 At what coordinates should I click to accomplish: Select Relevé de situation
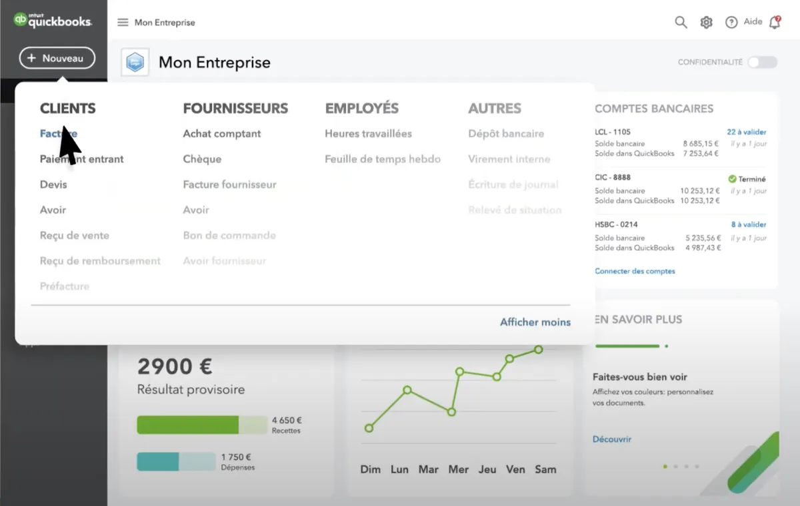[x=515, y=210]
